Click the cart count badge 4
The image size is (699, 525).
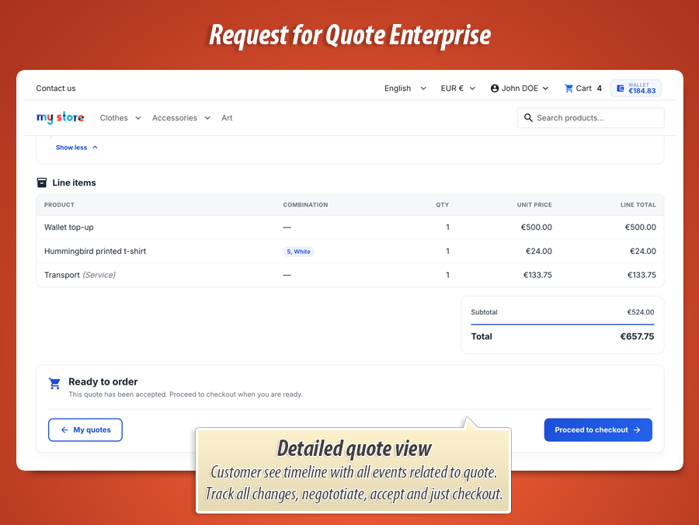pos(599,89)
